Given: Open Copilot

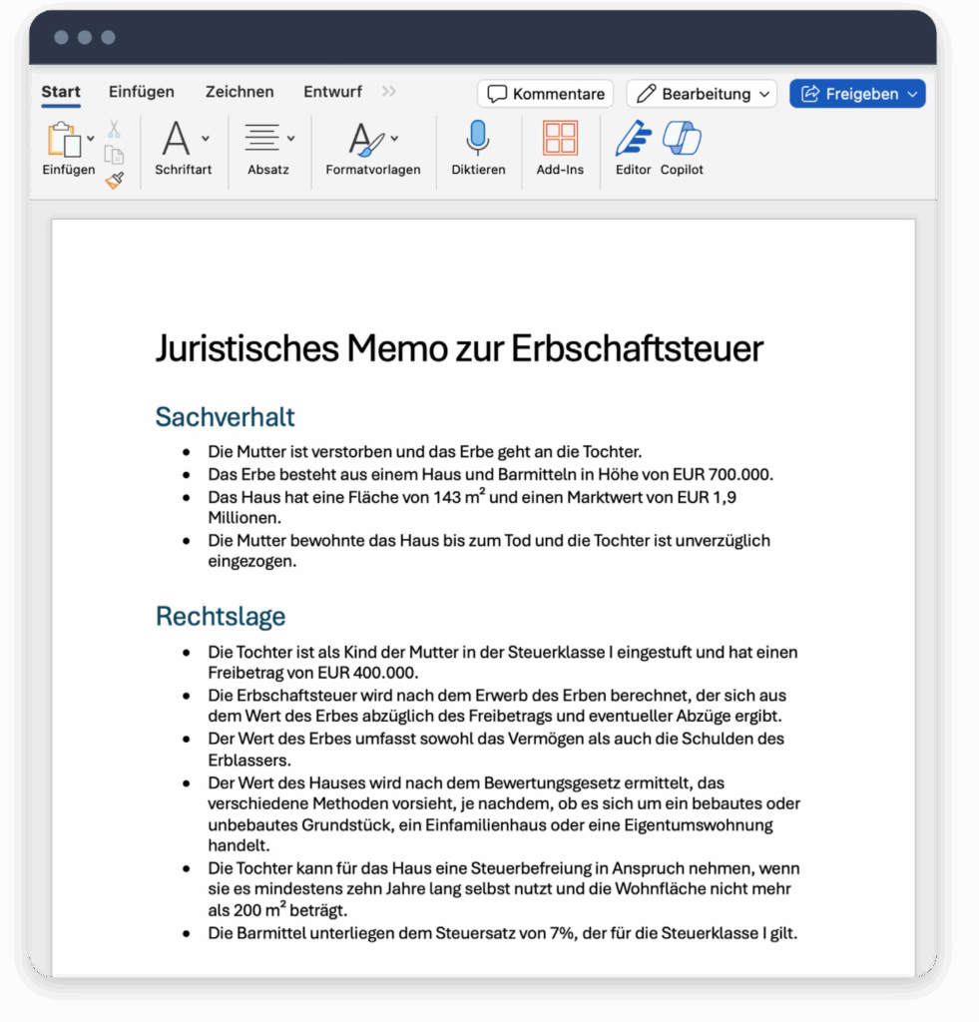Looking at the screenshot, I should [x=682, y=137].
